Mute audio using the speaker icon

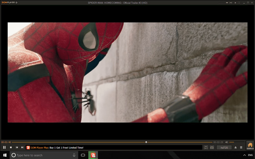coord(227,142)
